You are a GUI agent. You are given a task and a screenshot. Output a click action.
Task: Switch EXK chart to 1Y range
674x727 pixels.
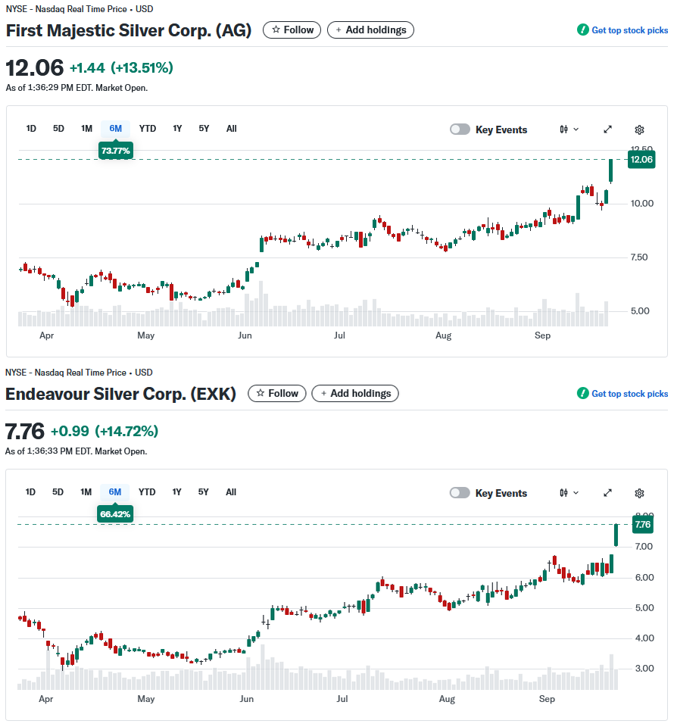(176, 492)
